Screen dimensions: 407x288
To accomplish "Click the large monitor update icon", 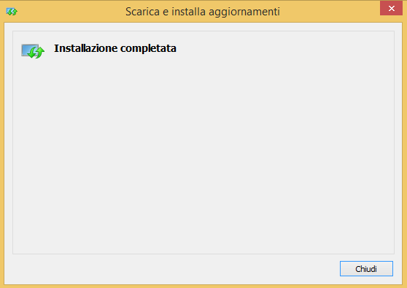I will pos(33,51).
